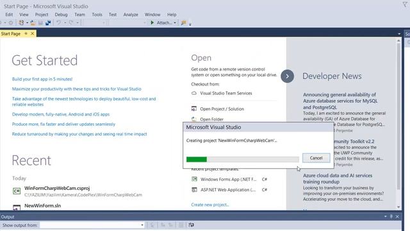The width and height of the screenshot is (410, 231).
Task: Toggle auto hide pin on Output panel
Action: pos(391,217)
